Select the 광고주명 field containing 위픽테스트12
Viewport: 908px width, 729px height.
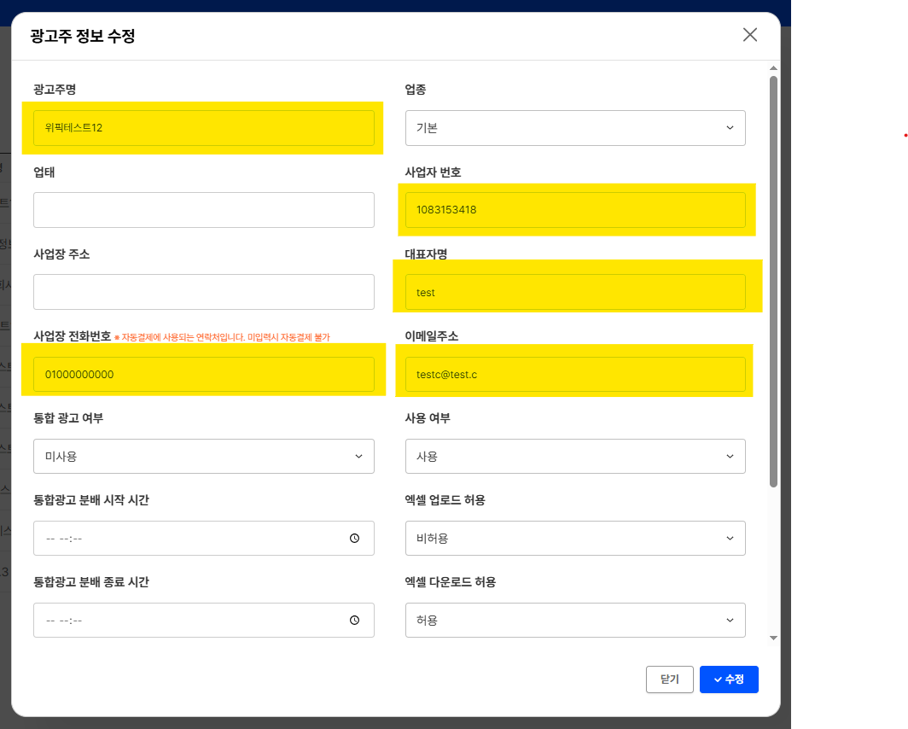pyautogui.click(x=203, y=127)
